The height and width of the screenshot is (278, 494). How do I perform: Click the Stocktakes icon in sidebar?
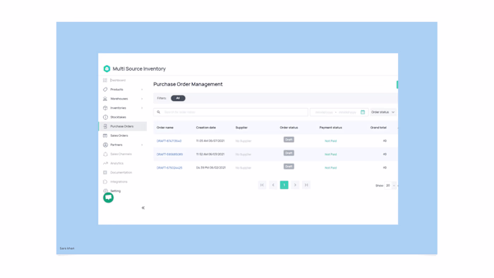[x=105, y=117]
